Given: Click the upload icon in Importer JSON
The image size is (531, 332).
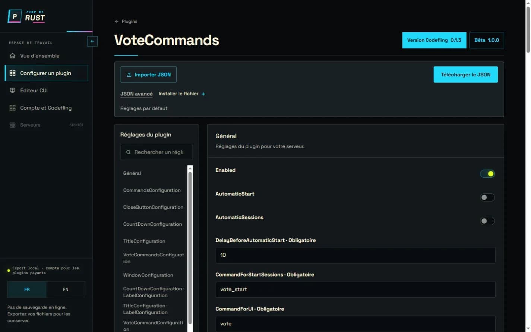Looking at the screenshot, I should click(129, 75).
